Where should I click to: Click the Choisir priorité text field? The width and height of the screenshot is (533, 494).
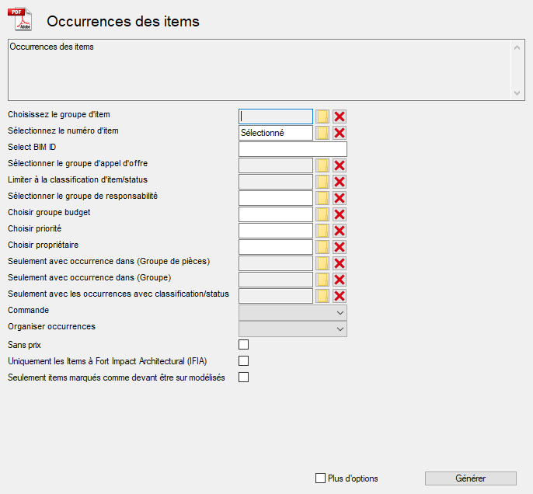pyautogui.click(x=276, y=231)
